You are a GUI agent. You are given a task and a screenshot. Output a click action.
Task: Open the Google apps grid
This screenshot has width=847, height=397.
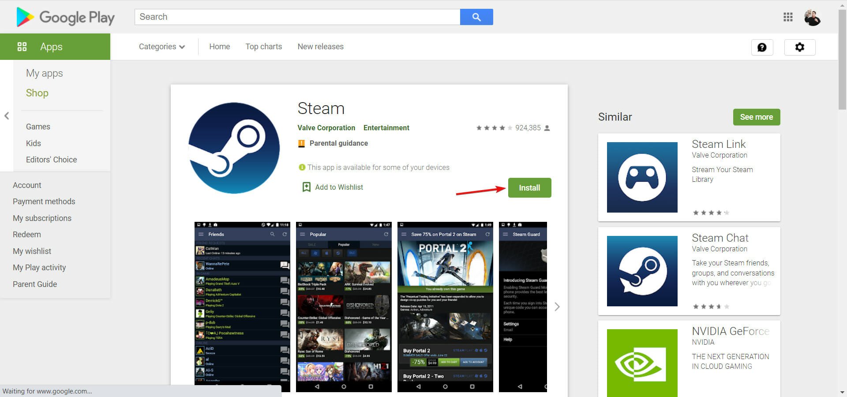(x=788, y=17)
